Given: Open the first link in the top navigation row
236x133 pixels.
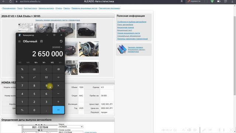Looking at the screenshot, I should [9, 8].
